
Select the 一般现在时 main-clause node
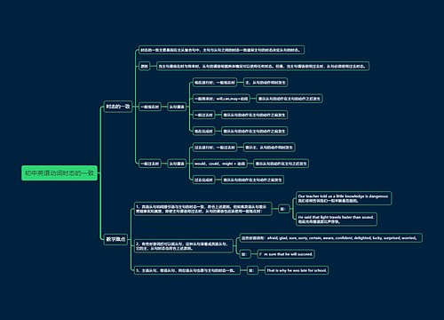(x=150, y=107)
